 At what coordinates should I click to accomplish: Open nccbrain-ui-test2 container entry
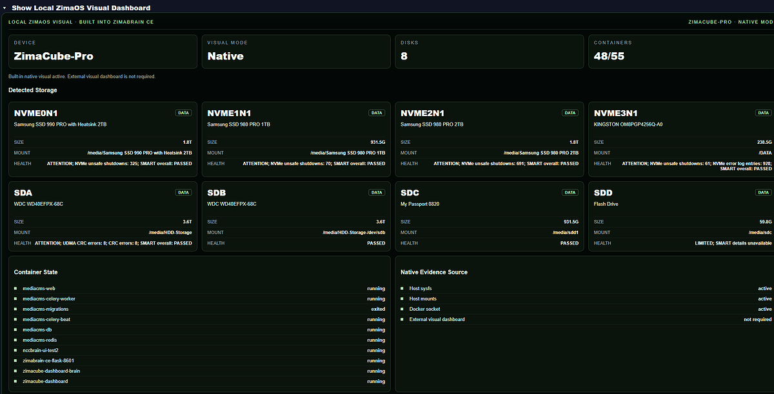pos(199,350)
